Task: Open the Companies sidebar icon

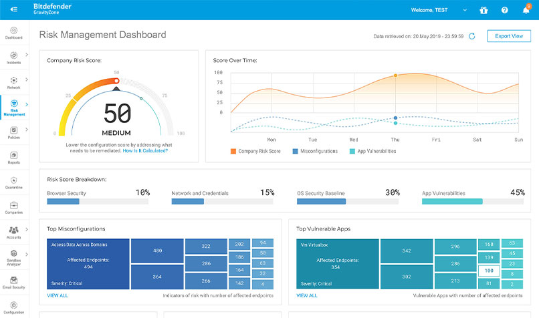Action: click(13, 207)
